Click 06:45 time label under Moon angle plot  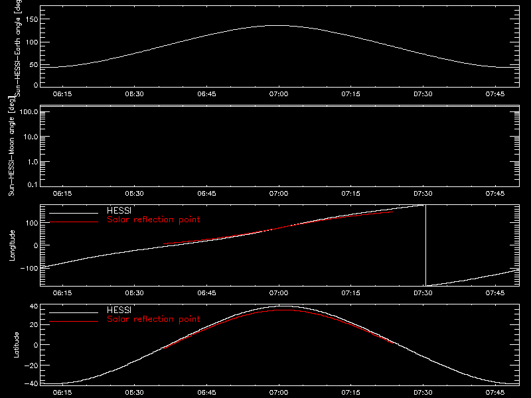(206, 194)
